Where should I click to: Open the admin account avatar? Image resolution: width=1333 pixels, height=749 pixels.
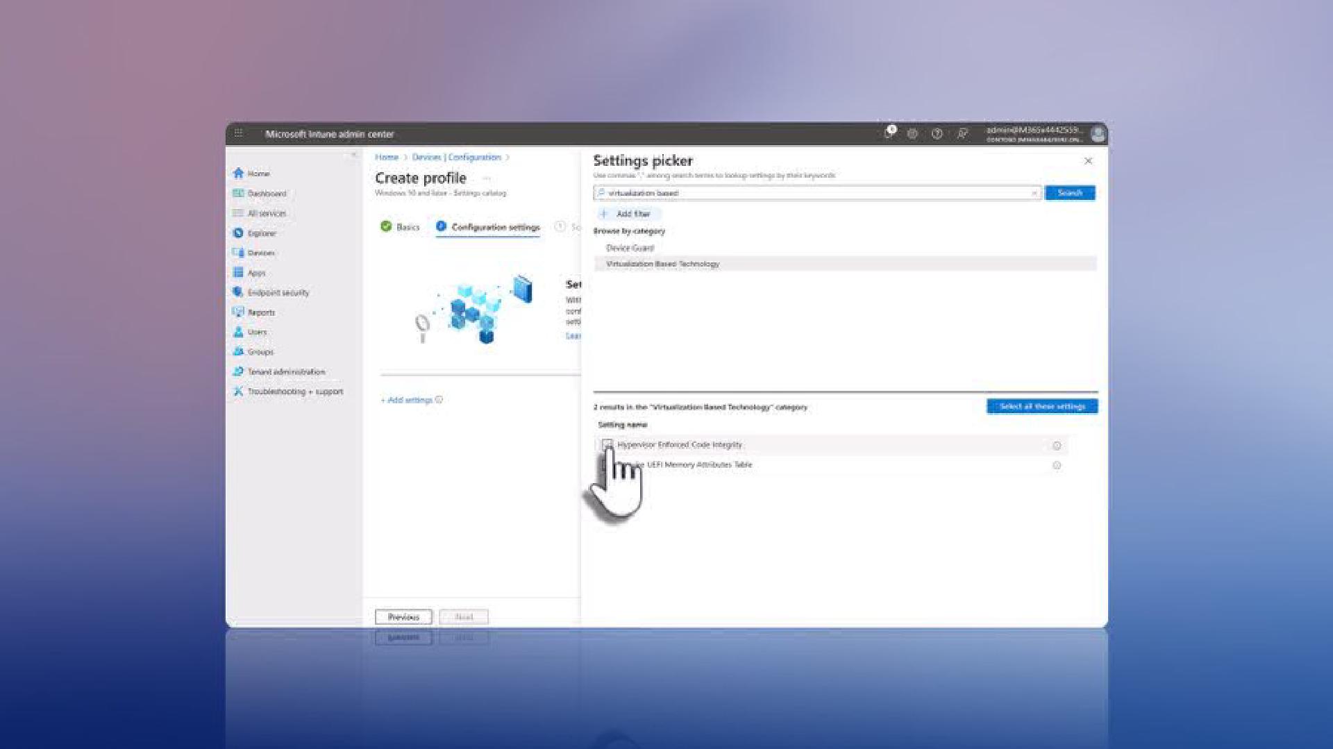[x=1098, y=133]
